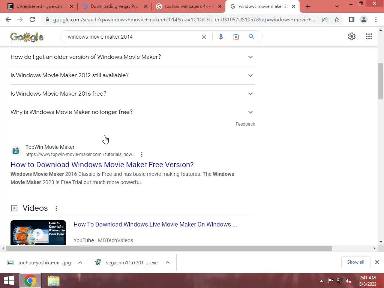
Task: Close the Downloading Vegas Pro tab
Action: pyautogui.click(x=146, y=7)
